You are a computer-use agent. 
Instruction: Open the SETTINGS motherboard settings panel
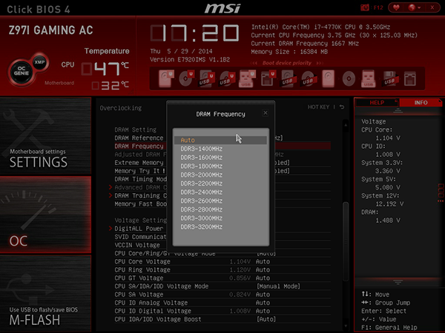pos(45,136)
